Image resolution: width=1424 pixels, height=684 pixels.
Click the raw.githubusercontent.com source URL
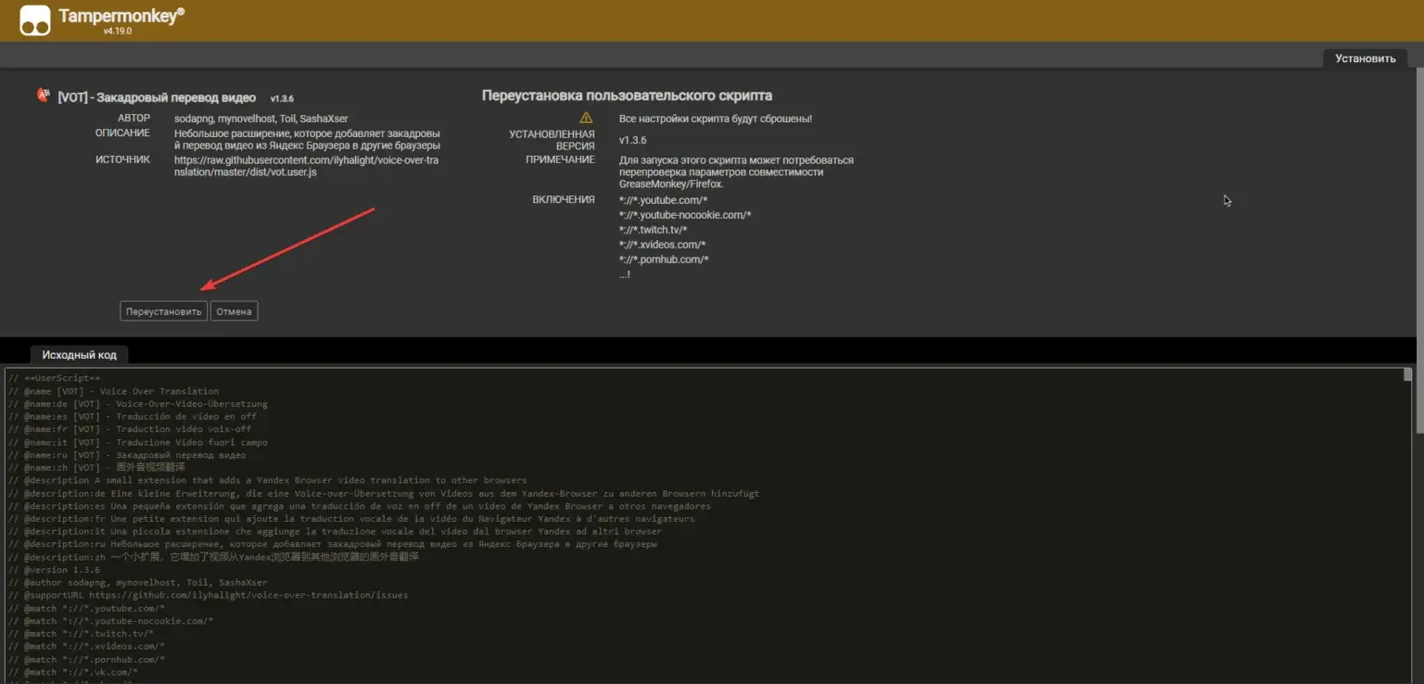306,165
